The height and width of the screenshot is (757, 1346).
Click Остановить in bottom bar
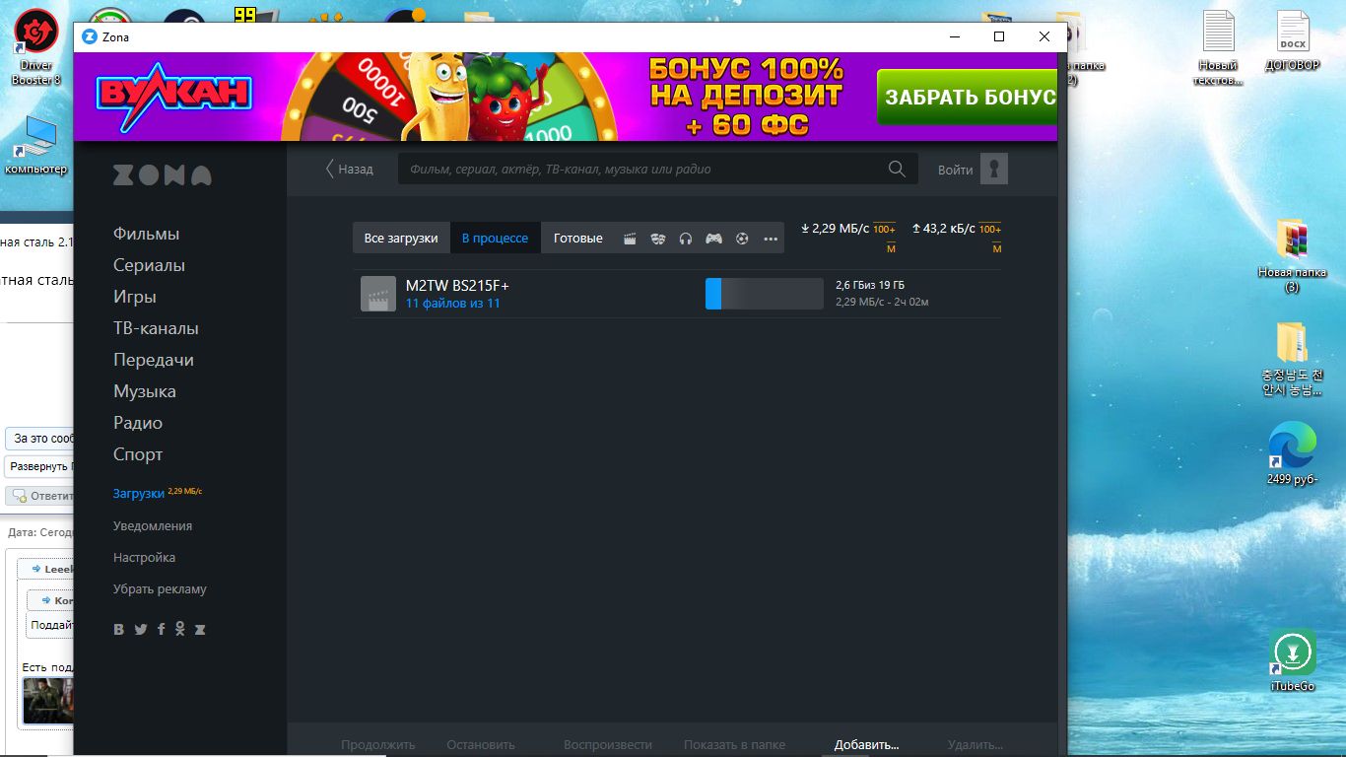tap(480, 744)
